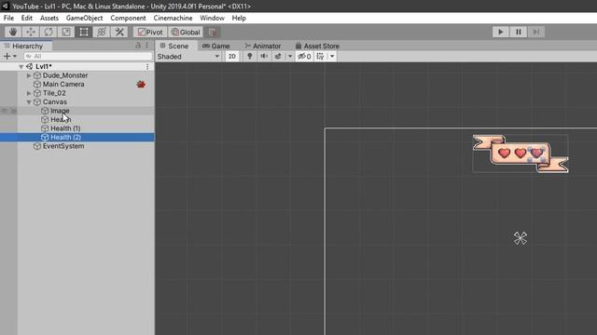This screenshot has height=335, width=597.
Task: Select Health (2) in Hierarchy
Action: coord(65,137)
